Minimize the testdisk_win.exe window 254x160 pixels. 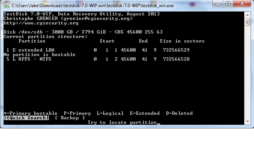218,3
